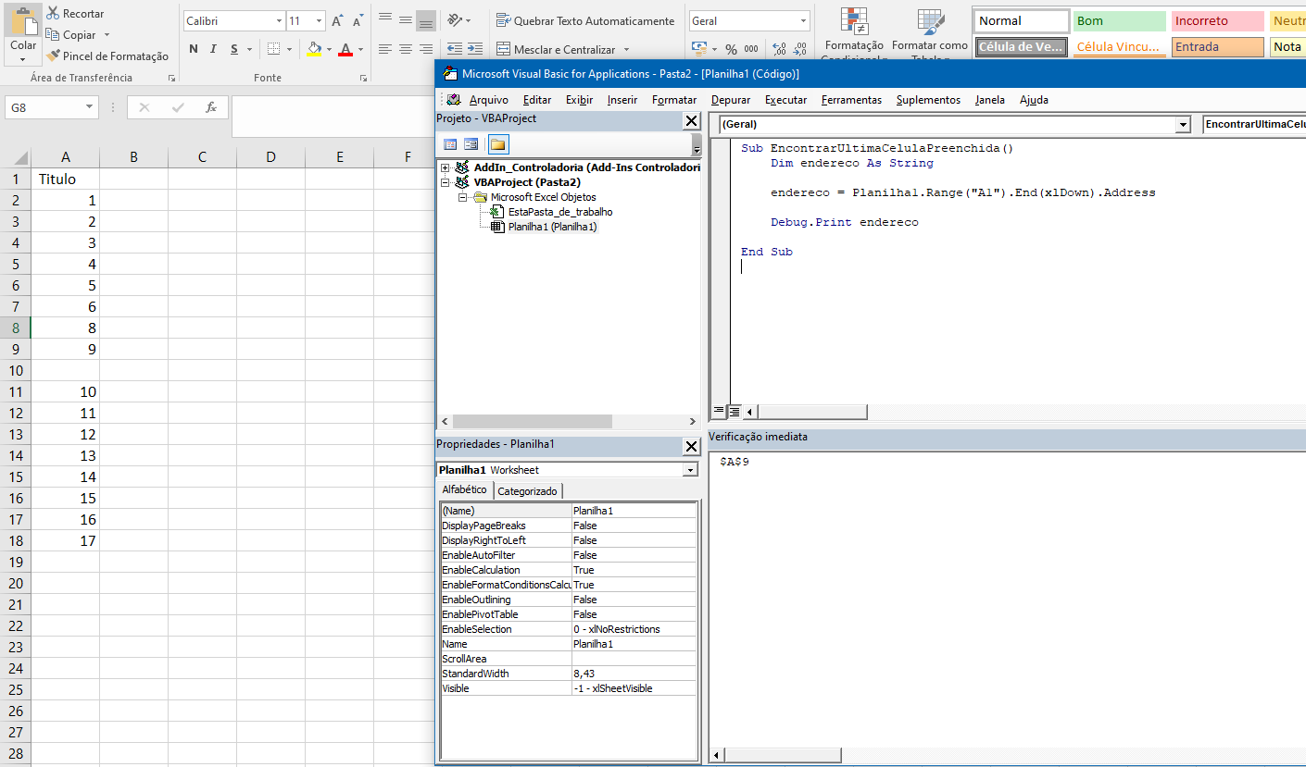Open VBA Editar menu

(537, 100)
